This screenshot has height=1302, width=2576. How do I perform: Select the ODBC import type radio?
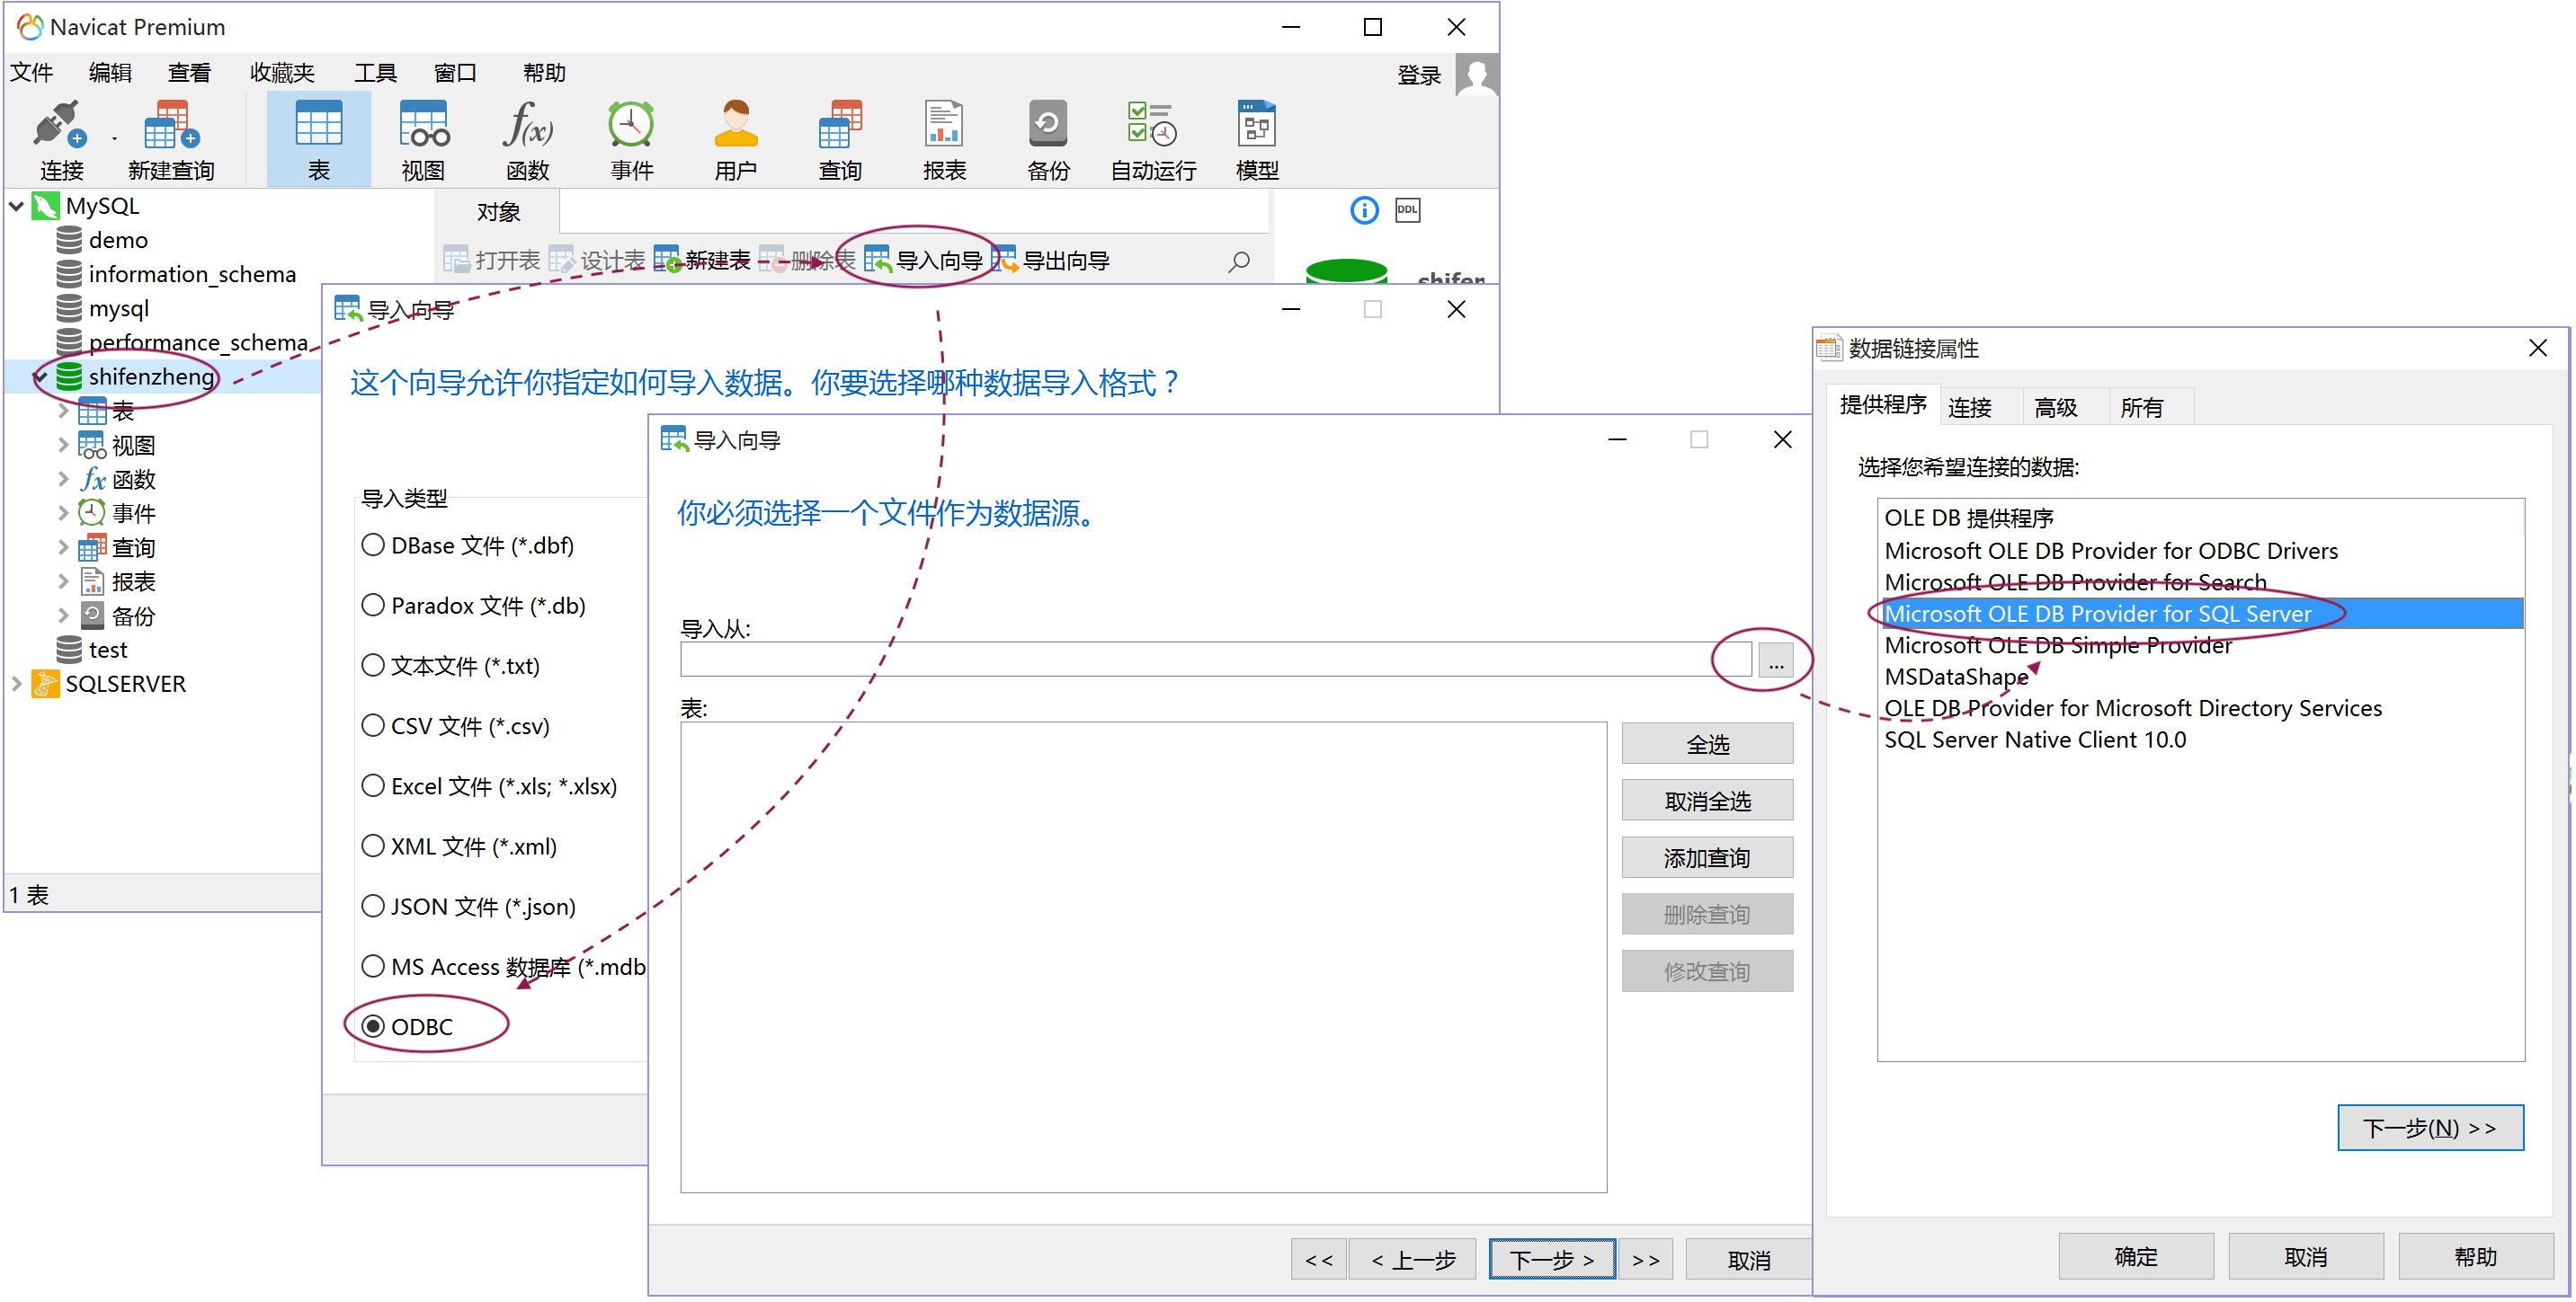373,1026
